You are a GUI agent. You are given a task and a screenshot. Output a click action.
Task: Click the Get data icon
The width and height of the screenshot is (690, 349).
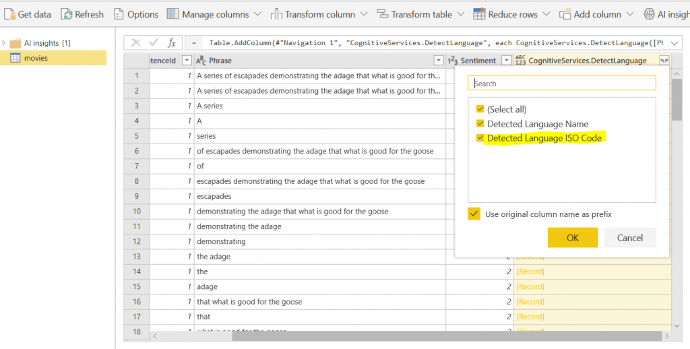[x=9, y=14]
